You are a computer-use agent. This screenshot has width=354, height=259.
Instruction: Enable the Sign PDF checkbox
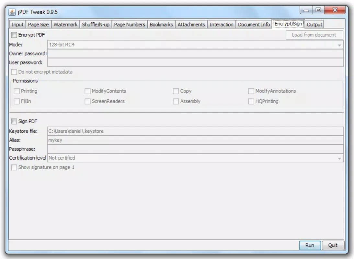pyautogui.click(x=14, y=121)
